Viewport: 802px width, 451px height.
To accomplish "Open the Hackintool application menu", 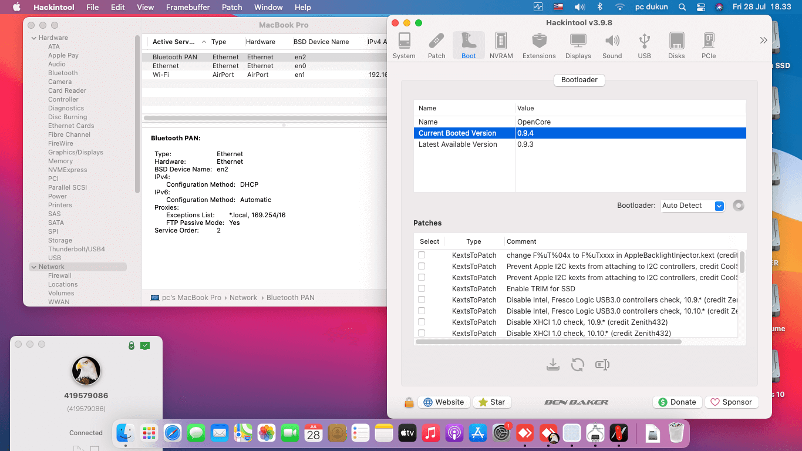I will 55,7.
